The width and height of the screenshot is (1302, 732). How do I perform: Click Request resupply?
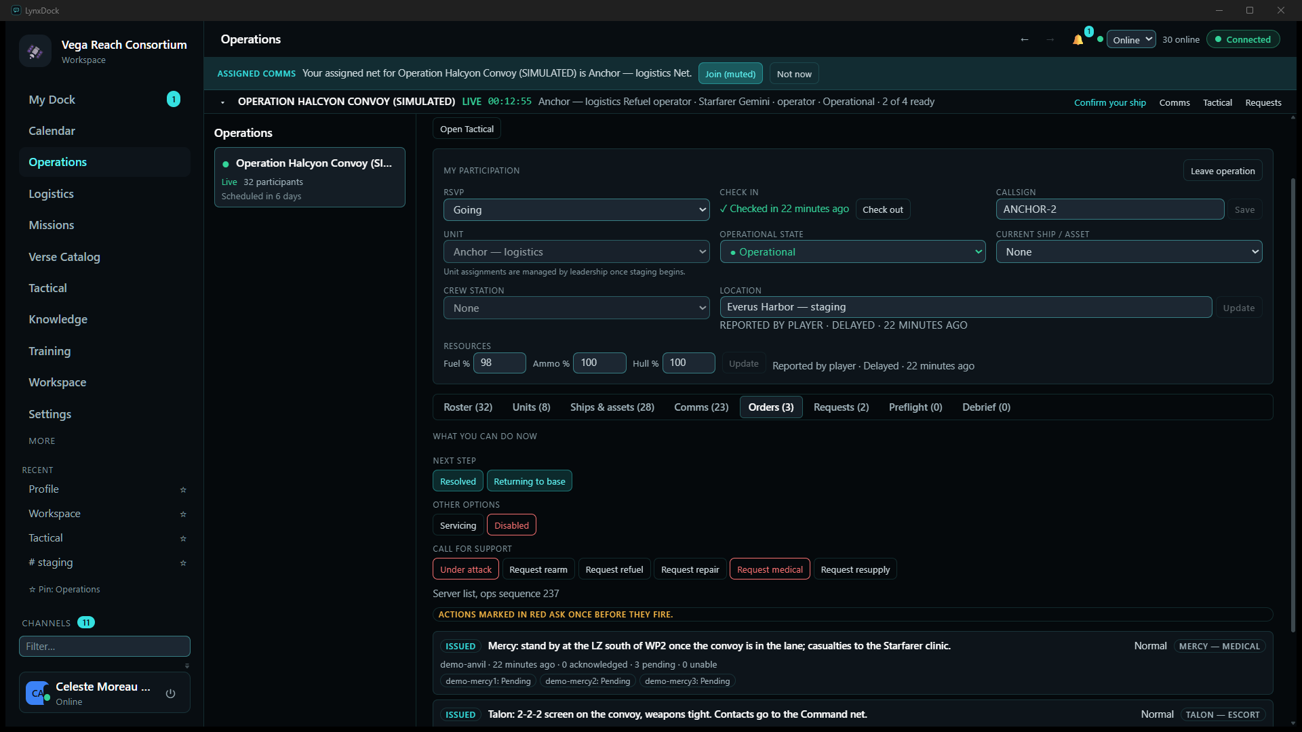[x=855, y=569]
